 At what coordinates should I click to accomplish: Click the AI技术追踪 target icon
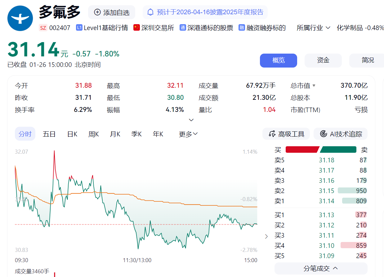pyautogui.click(x=324, y=134)
